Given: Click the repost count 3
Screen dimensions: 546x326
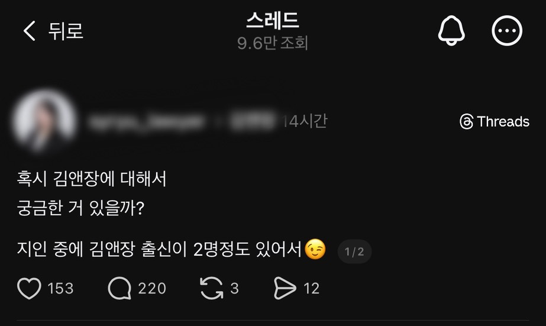Looking at the screenshot, I should coord(235,288).
